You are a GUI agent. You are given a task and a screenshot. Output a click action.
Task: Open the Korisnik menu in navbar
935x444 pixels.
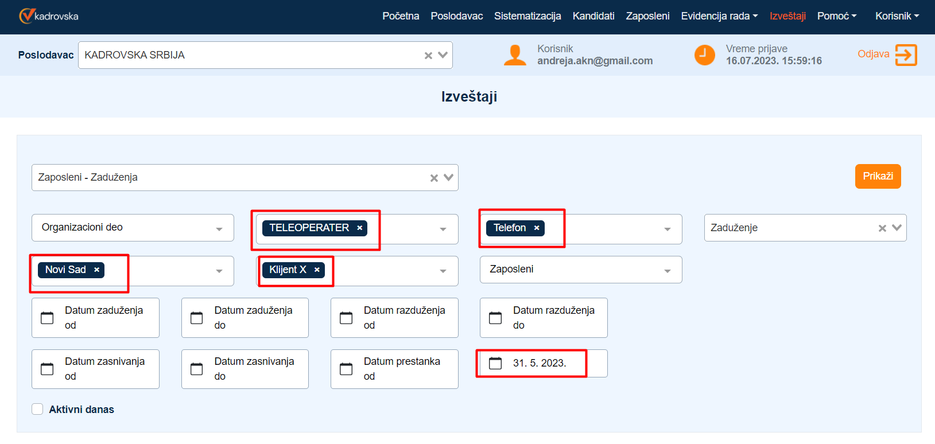897,16
